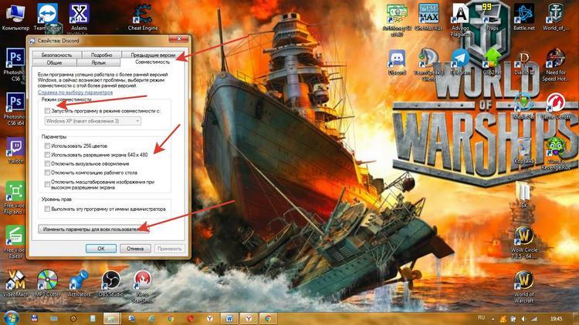The image size is (579, 325).
Task: Select the WoW Circle desktop shortcut
Action: coord(524,242)
